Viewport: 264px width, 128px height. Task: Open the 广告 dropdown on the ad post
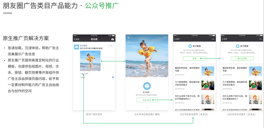pyautogui.click(x=111, y=46)
